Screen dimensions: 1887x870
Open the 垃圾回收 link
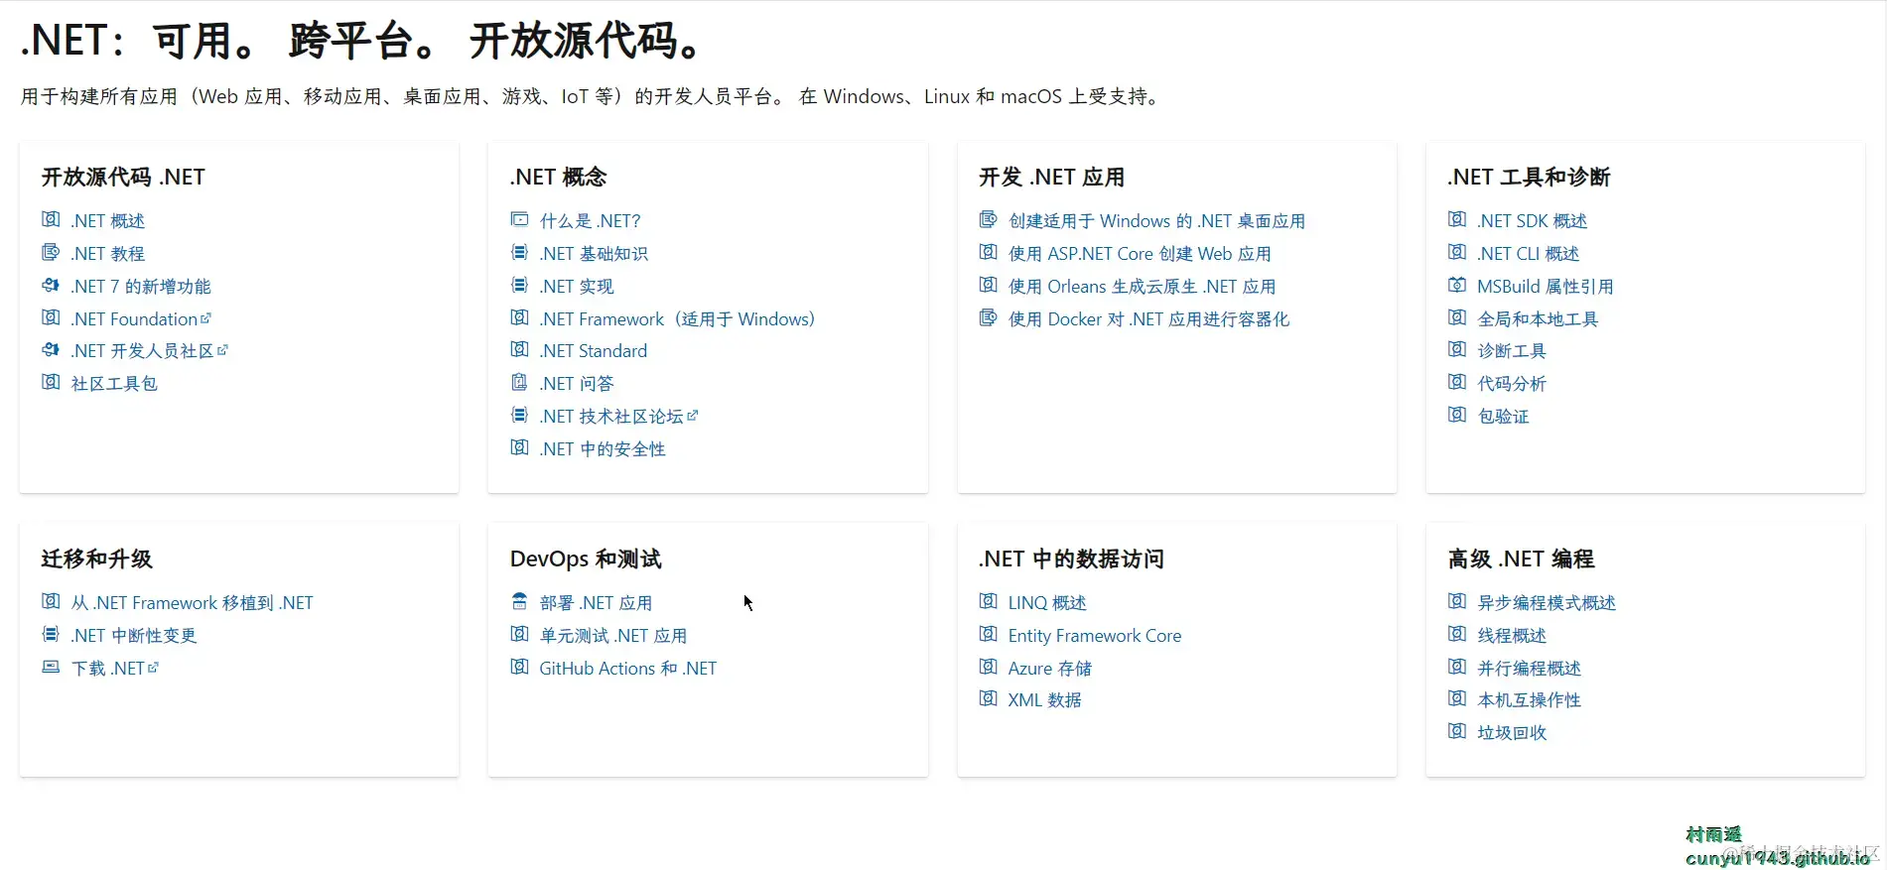coord(1512,732)
